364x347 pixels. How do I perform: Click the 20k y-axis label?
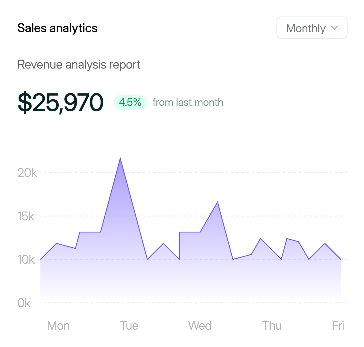tap(27, 173)
